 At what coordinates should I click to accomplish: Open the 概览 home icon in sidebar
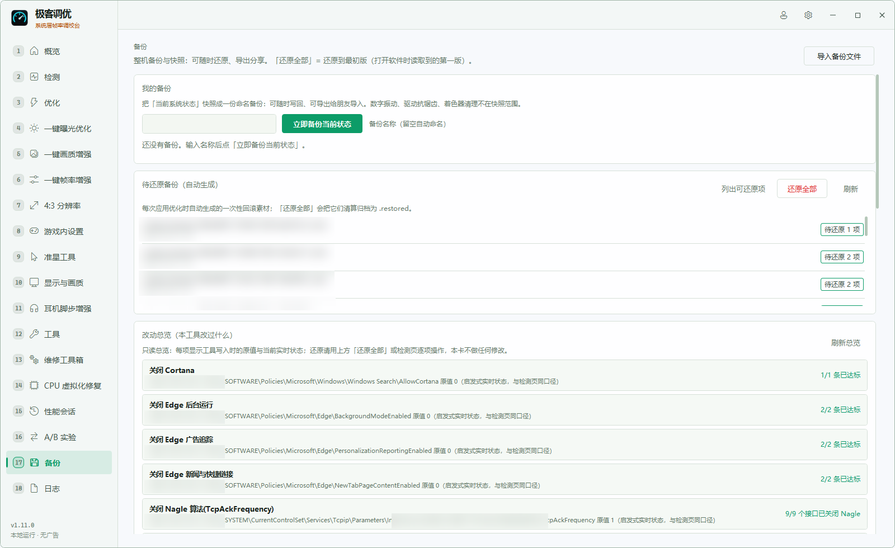[x=34, y=51]
